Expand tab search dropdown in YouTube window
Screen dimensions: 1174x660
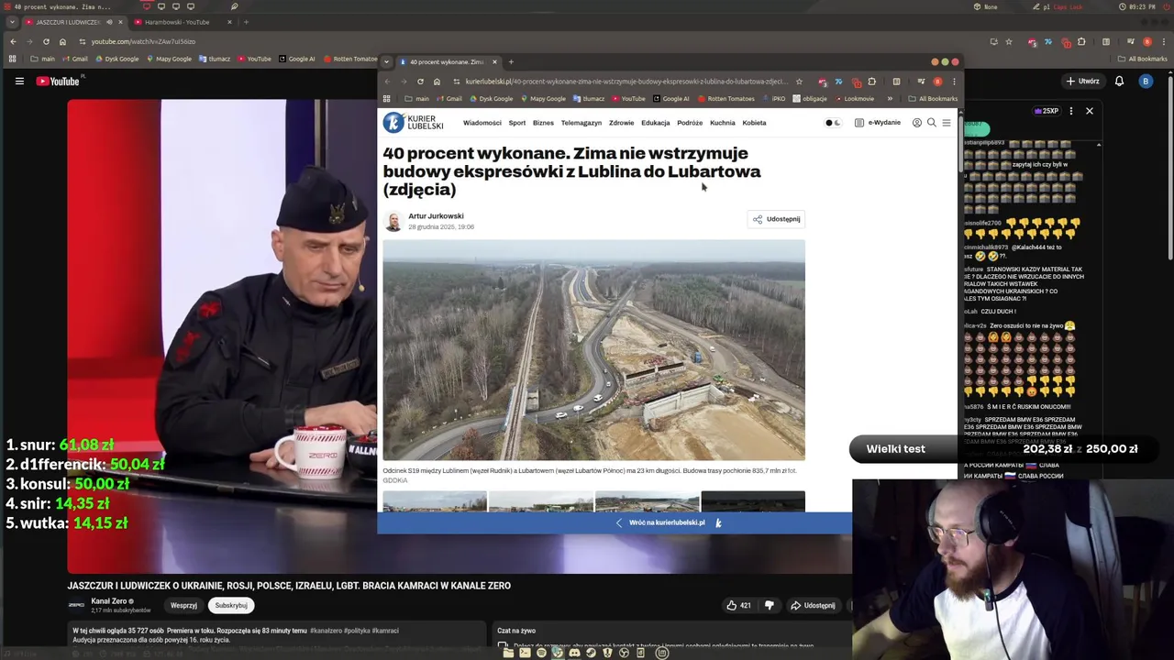[11, 22]
